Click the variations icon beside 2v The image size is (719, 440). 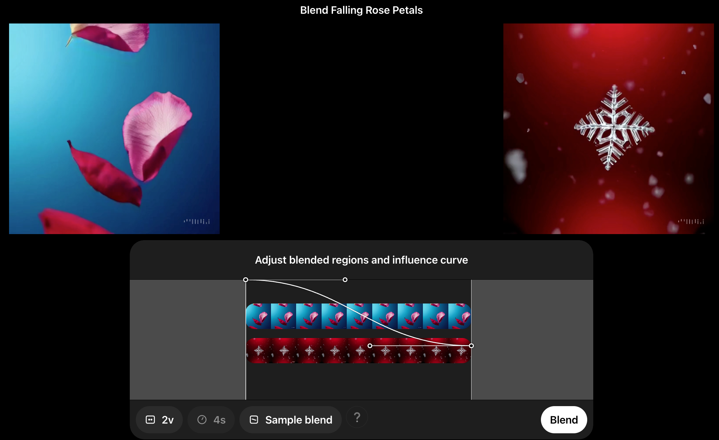pos(150,420)
